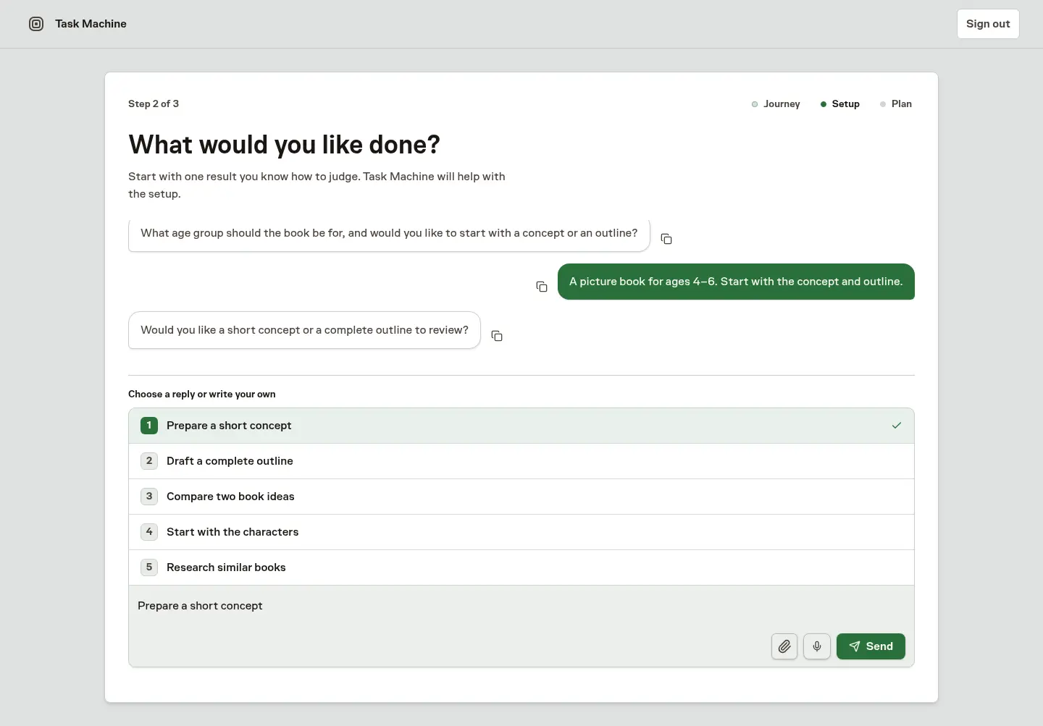Go to the Setup step
1043x726 pixels.
(840, 104)
